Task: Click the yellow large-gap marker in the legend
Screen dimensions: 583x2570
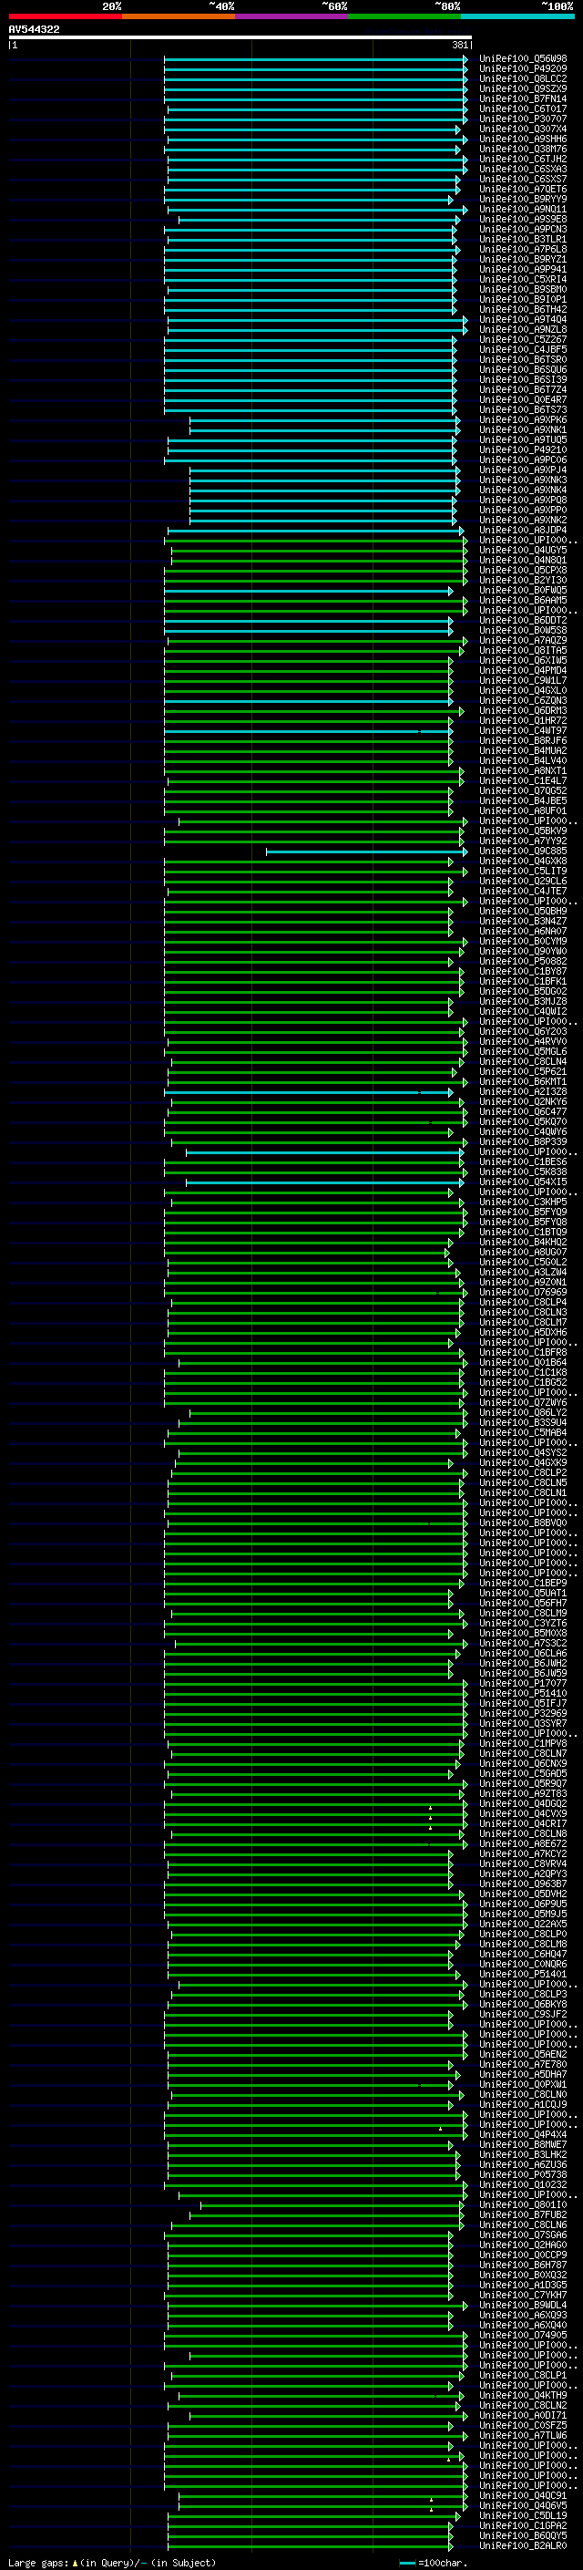Action: point(75,2563)
